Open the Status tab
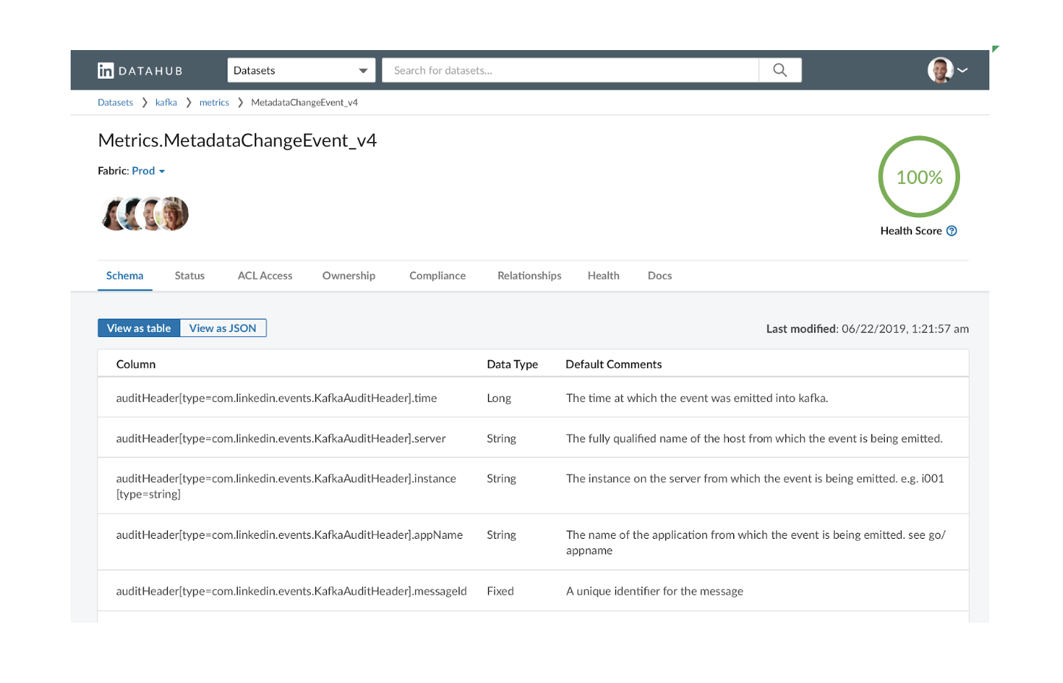Viewport: 1063px width, 683px height. 189,276
